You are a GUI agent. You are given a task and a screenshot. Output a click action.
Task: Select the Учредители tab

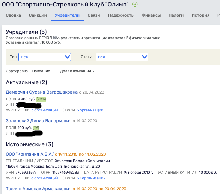[x=67, y=15]
